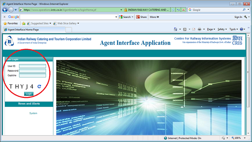Open Home icon dropdown arrow

click(x=180, y=29)
